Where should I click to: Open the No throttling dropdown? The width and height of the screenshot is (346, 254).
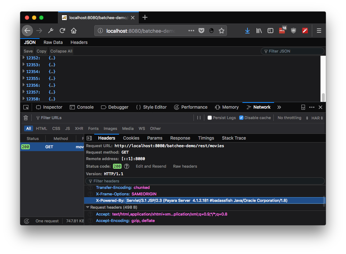[x=289, y=118]
